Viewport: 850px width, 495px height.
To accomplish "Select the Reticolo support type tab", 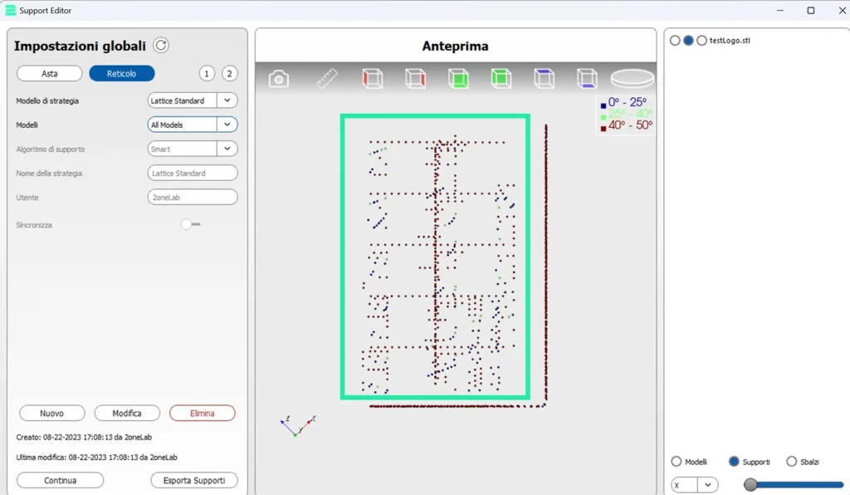I will pos(121,74).
